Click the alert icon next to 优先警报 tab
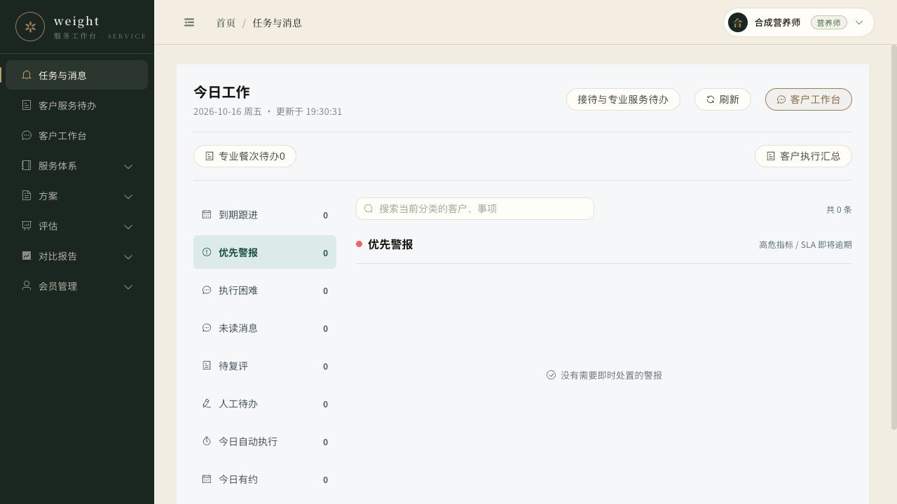897x504 pixels. pos(207,252)
